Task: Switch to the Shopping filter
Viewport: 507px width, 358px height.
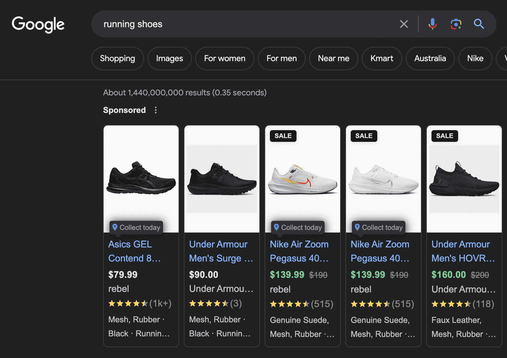Action: click(117, 58)
